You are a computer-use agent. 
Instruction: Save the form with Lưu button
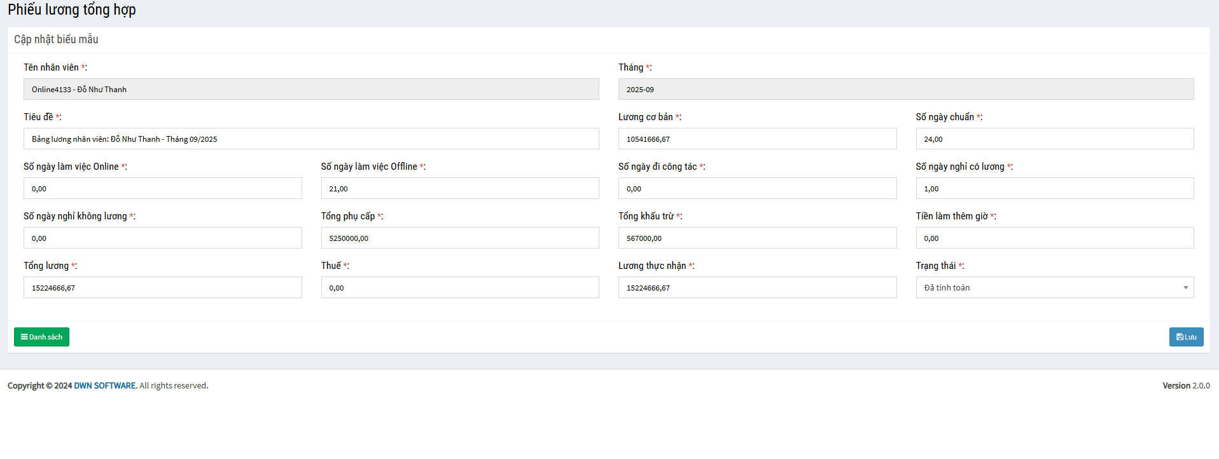1186,337
